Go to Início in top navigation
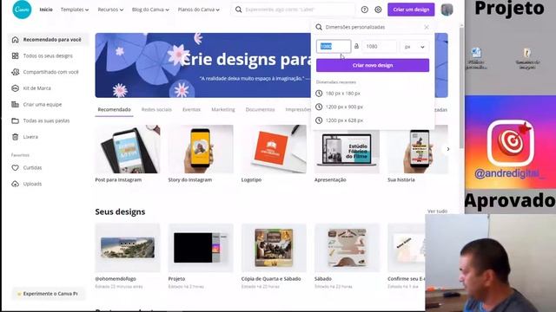 pos(46,10)
